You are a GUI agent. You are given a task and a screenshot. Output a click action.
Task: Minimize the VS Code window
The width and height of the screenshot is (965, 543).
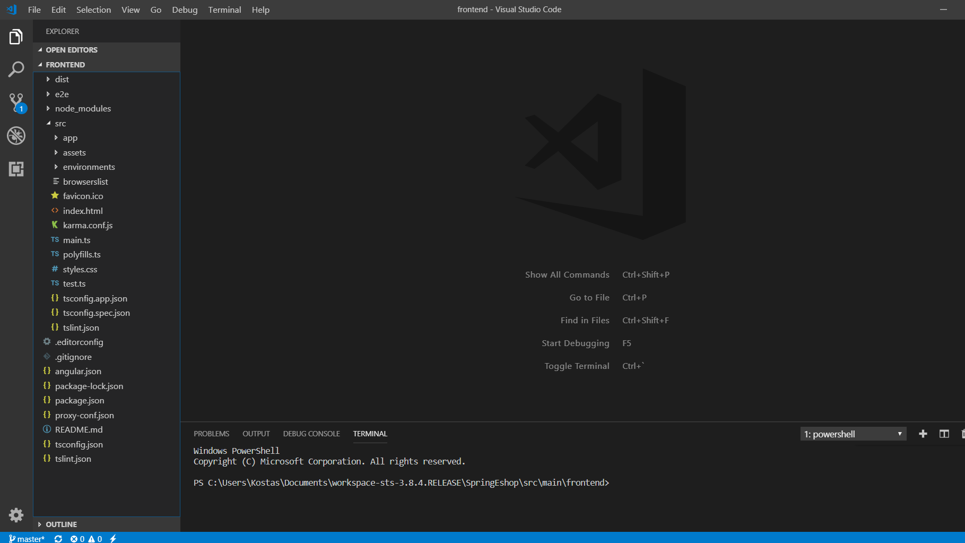(x=943, y=10)
